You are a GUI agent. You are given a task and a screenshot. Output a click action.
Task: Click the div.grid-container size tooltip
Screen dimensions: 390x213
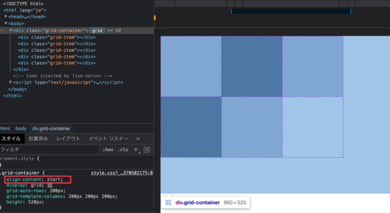(x=206, y=203)
